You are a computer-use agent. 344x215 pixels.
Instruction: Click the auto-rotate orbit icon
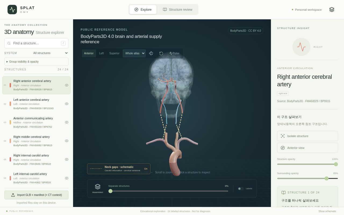tap(151, 53)
